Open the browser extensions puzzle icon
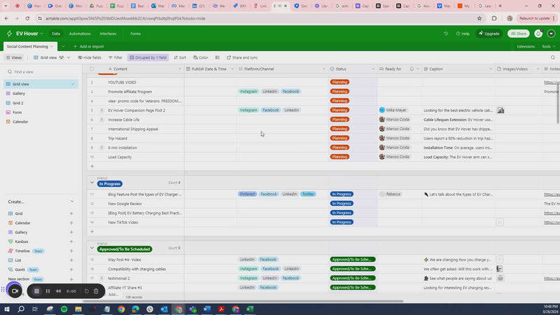 pos(494,18)
